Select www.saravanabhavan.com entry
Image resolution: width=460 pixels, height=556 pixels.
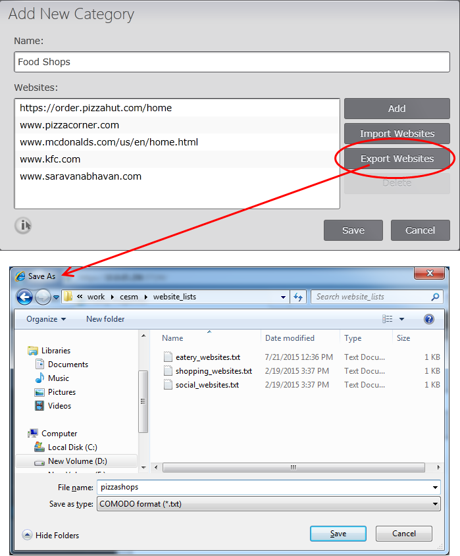tap(177, 176)
